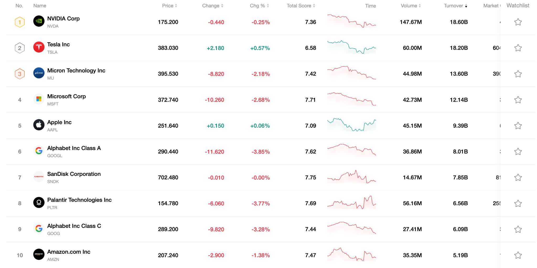
Task: Add NVIDIA Corp to the watchlist star
Action: (x=518, y=22)
